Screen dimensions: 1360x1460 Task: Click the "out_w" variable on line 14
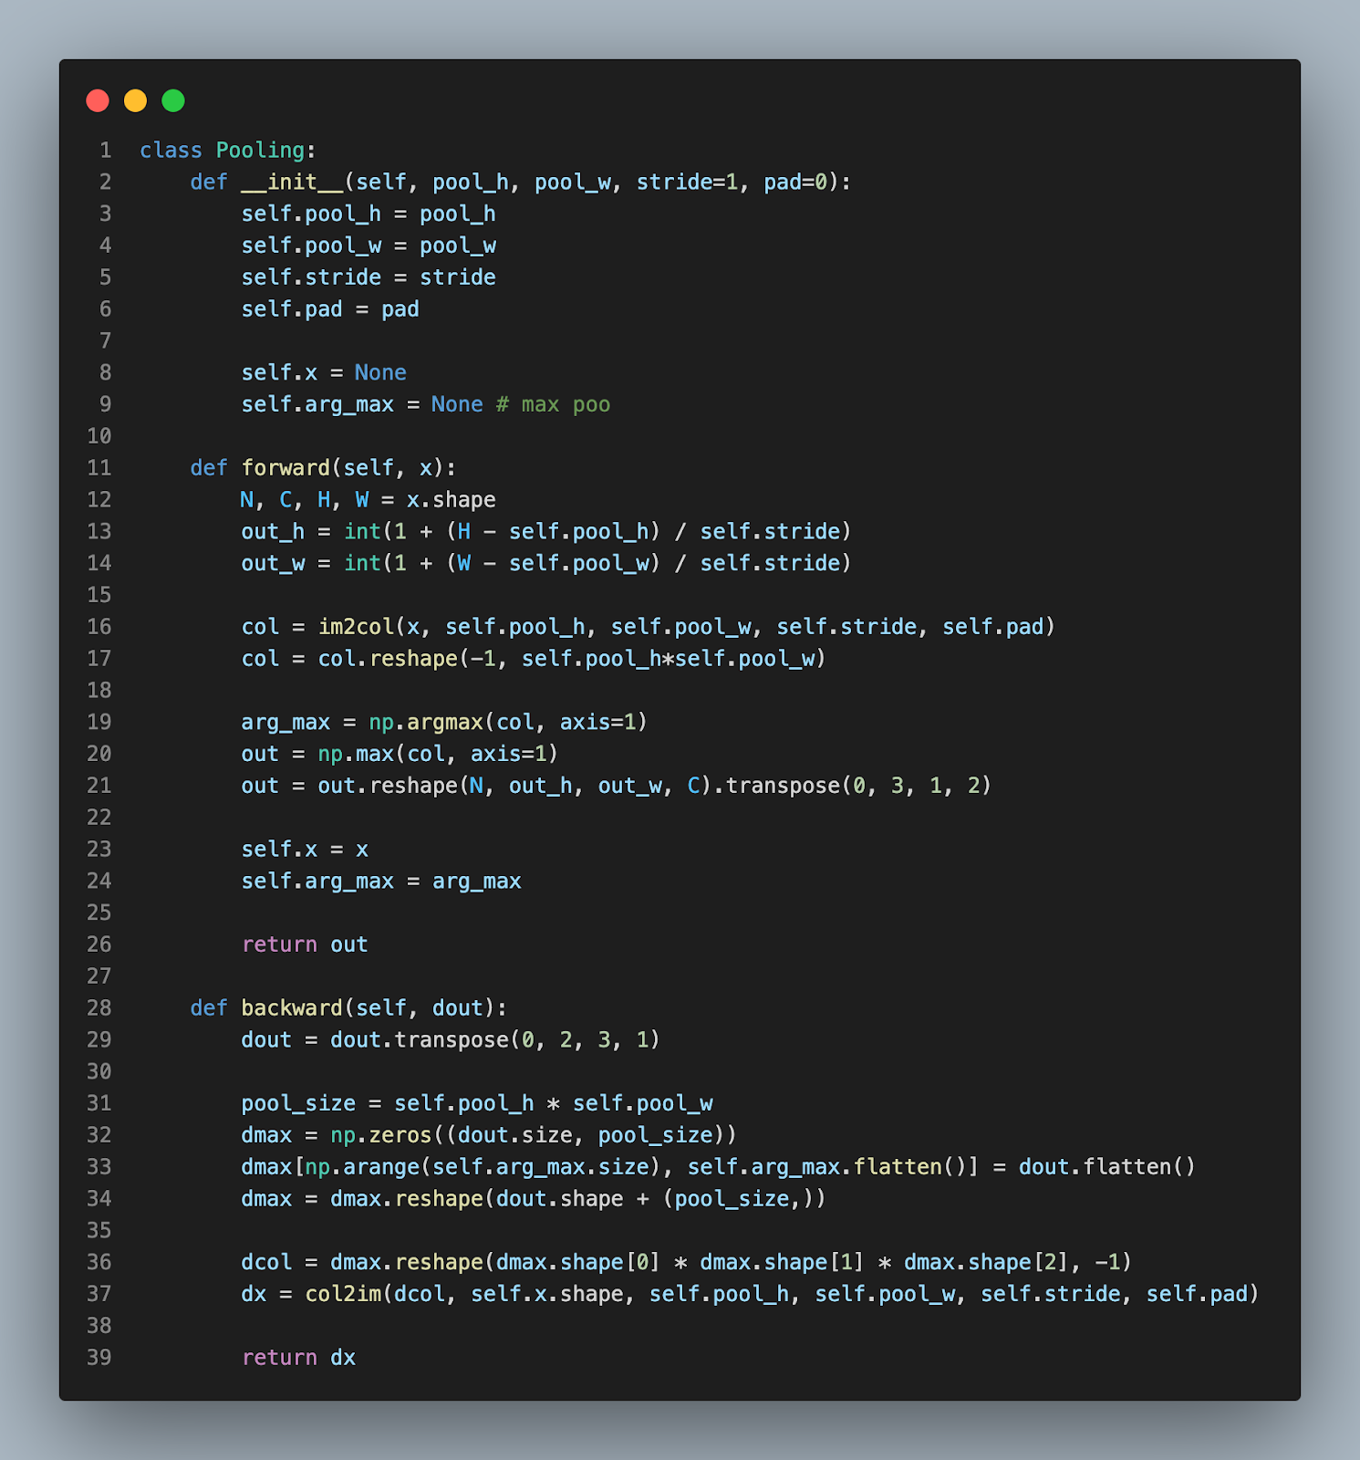click(x=273, y=564)
